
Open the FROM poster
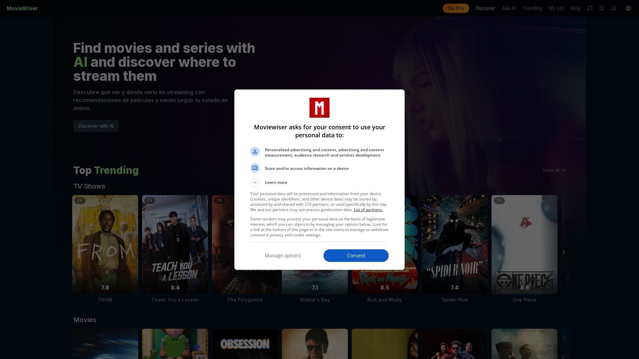pyautogui.click(x=105, y=245)
